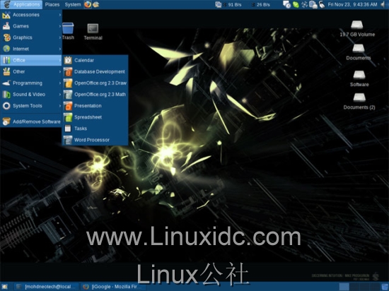
Task: Switch to mohdneotech@local terminal window
Action: [47, 287]
